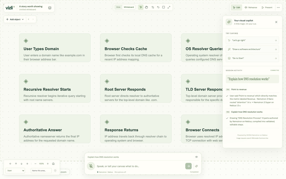Click the quoted "Explain how DNS resolution works" banner
Viewport: 286px width, 179px height.
[x=252, y=79]
